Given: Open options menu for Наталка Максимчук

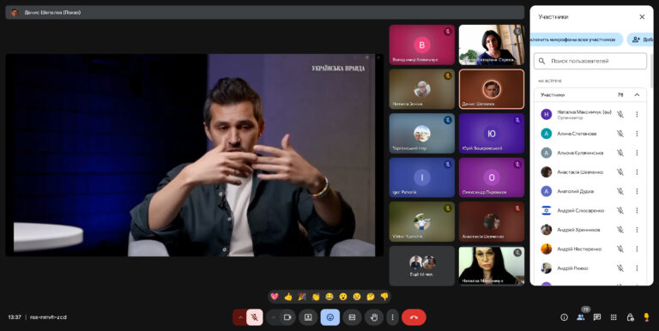Looking at the screenshot, I should coord(637,114).
